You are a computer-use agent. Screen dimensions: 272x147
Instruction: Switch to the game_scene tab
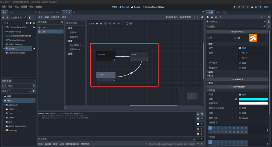46,13
